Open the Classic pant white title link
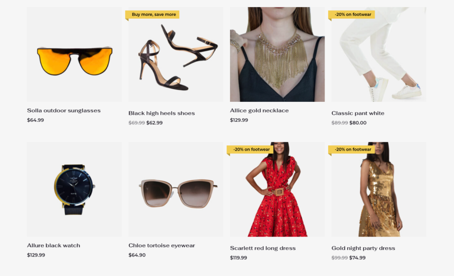This screenshot has height=276, width=454. tap(358, 113)
